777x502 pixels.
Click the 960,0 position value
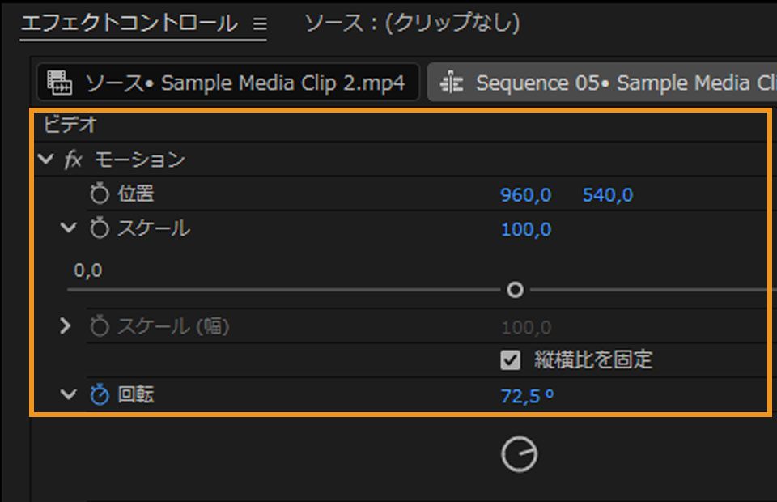(x=525, y=194)
